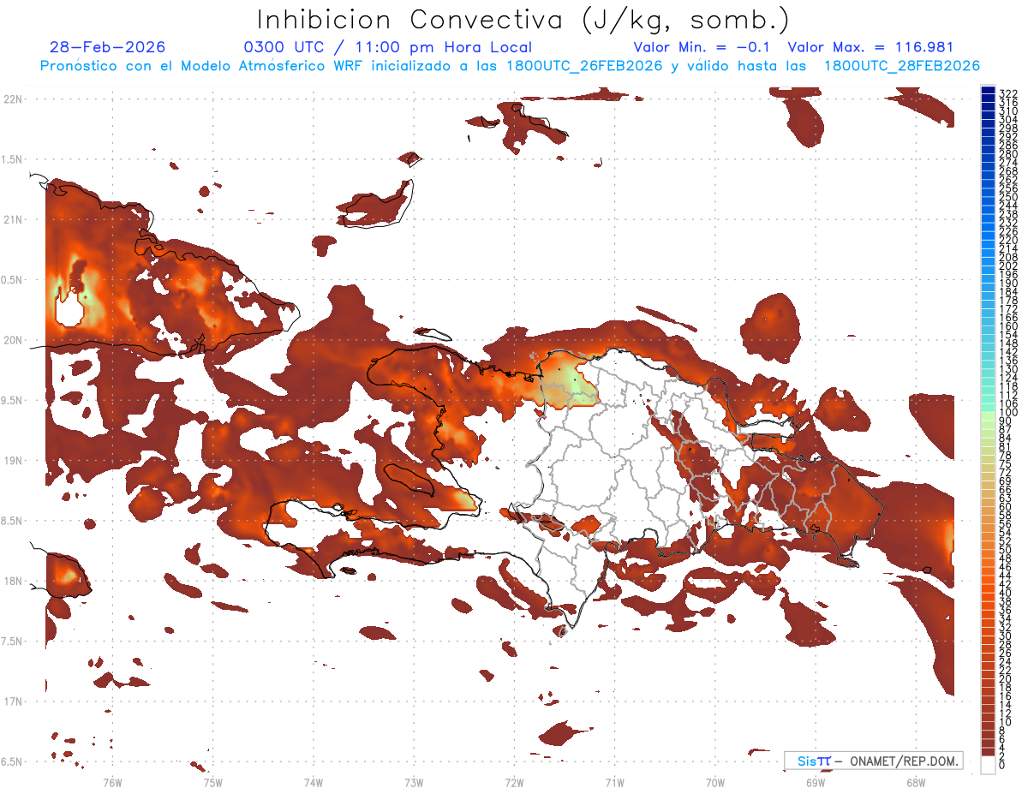
Task: Click the 17N latitude label
Action: tap(13, 701)
